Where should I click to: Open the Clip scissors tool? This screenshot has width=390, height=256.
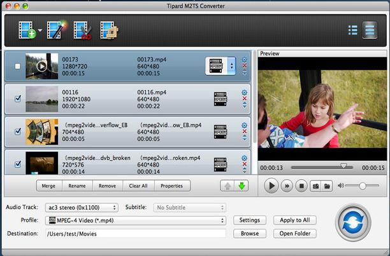point(83,30)
